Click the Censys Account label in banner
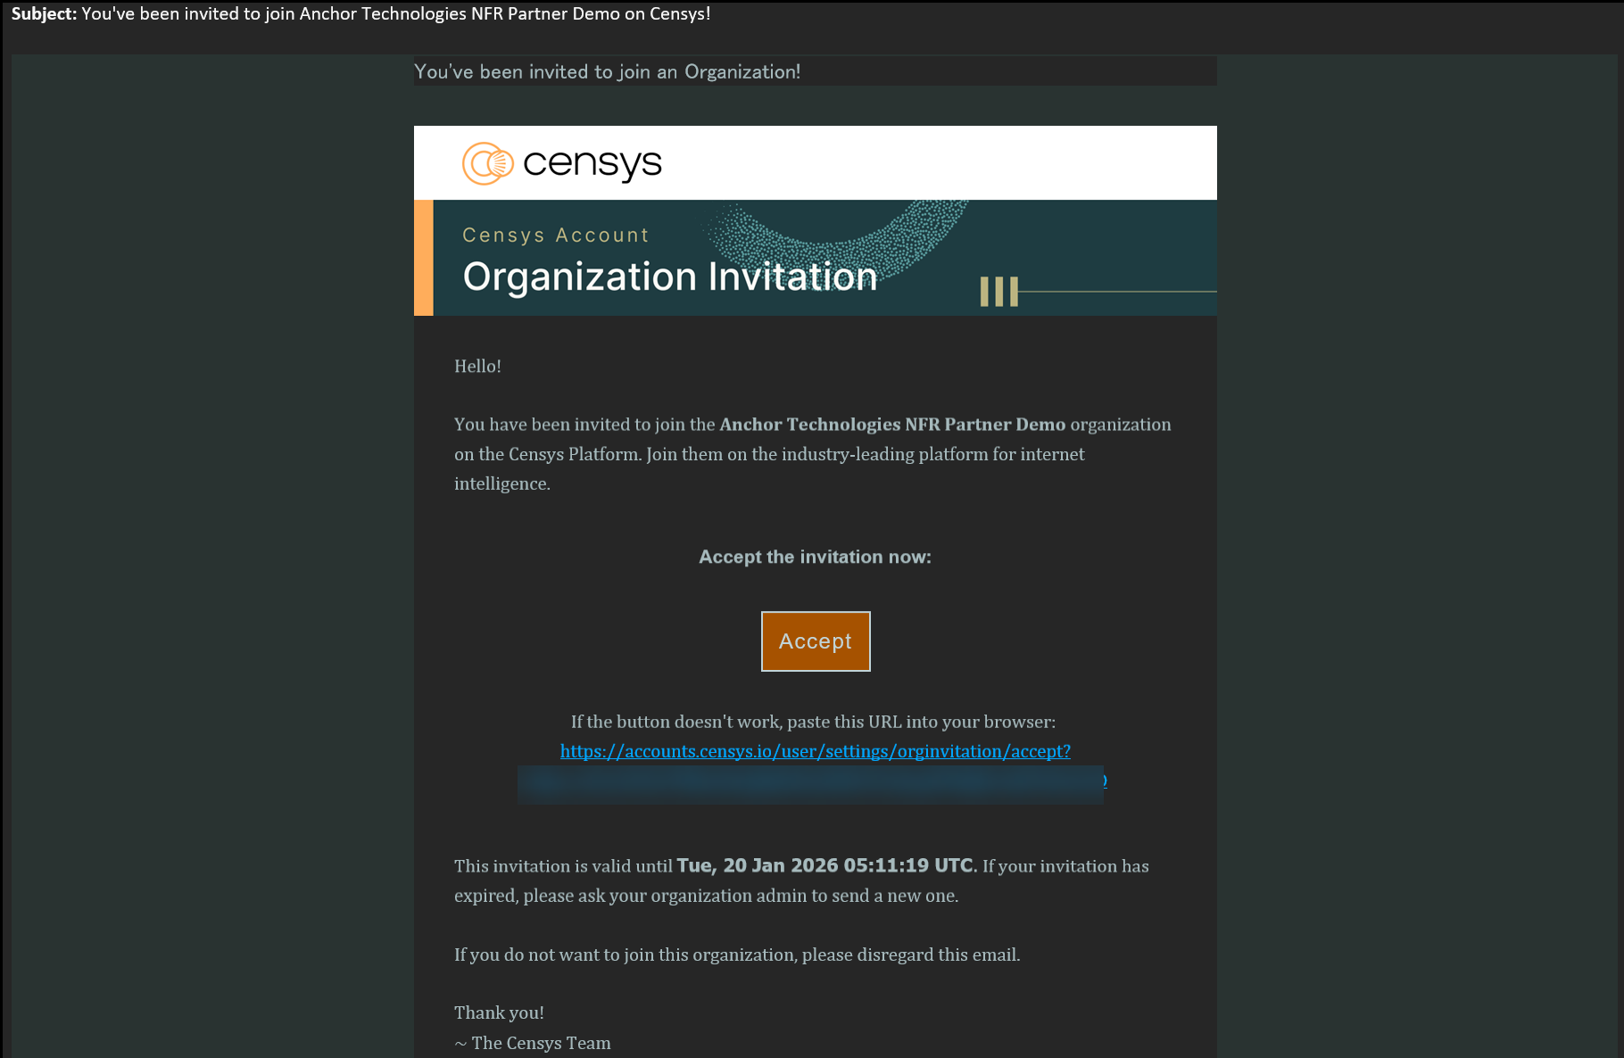Viewport: 1624px width, 1058px height. click(555, 235)
